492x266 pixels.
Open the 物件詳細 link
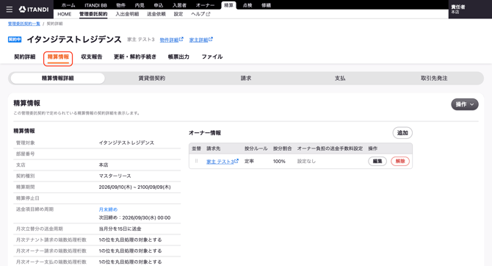tap(171, 40)
